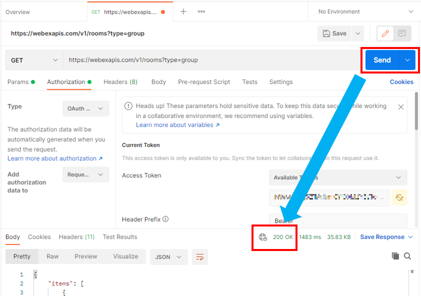Open the Pre-request Script tab
The height and width of the screenshot is (296, 421).
(204, 82)
